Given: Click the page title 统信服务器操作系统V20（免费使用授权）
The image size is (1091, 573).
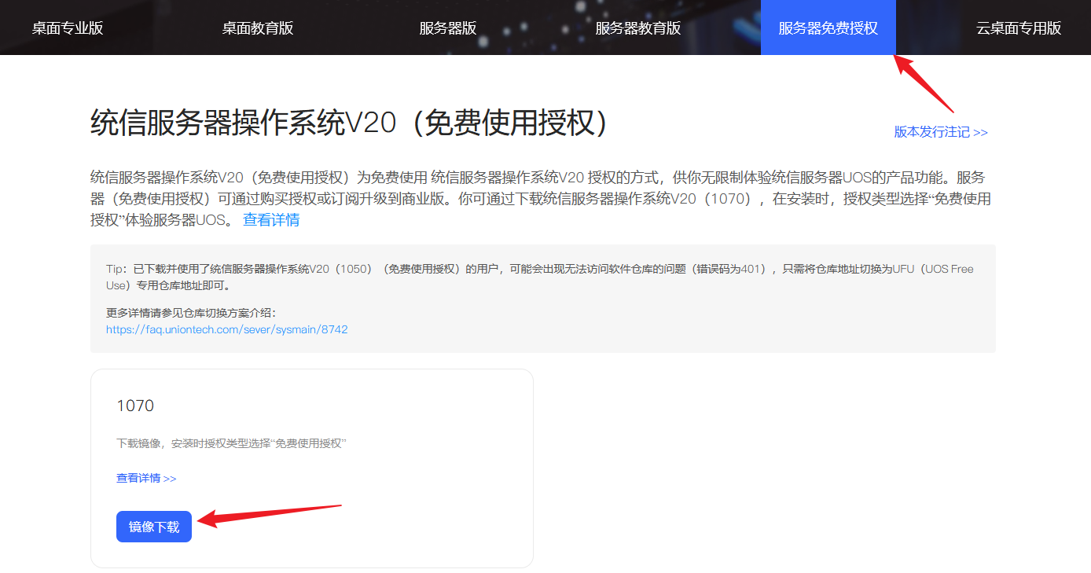Looking at the screenshot, I should [350, 123].
